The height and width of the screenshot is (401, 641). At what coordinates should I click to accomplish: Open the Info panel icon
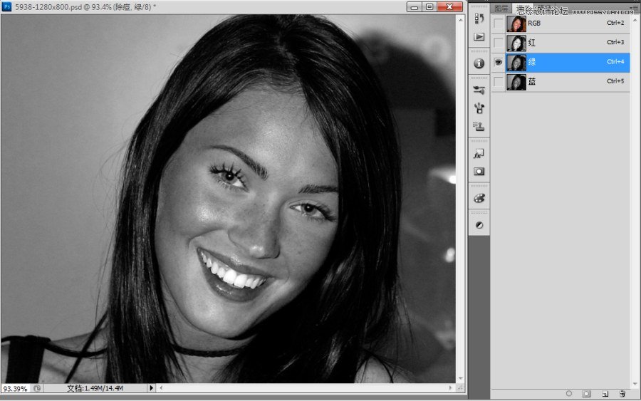click(479, 63)
